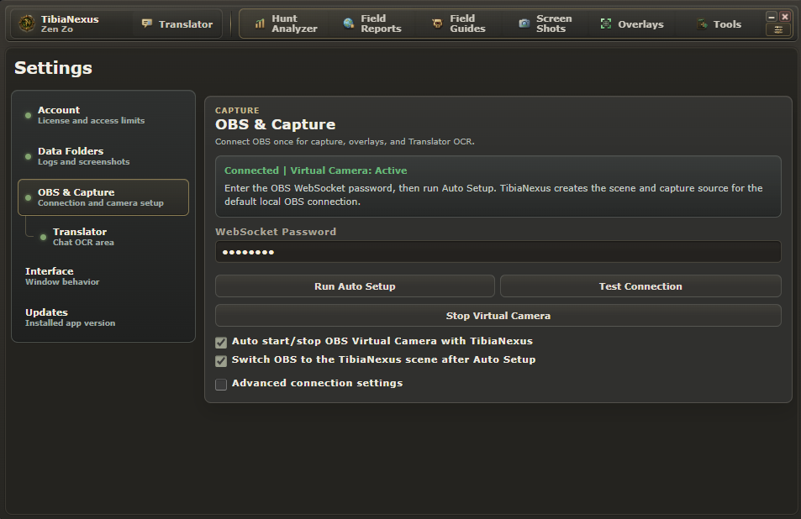The width and height of the screenshot is (801, 519).
Task: Click the green status dot beside Data Folders
Action: [x=28, y=156]
